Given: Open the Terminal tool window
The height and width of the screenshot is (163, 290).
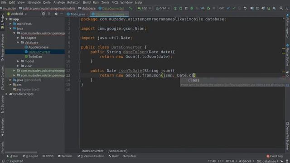Looking at the screenshot, I should click(x=65, y=156).
